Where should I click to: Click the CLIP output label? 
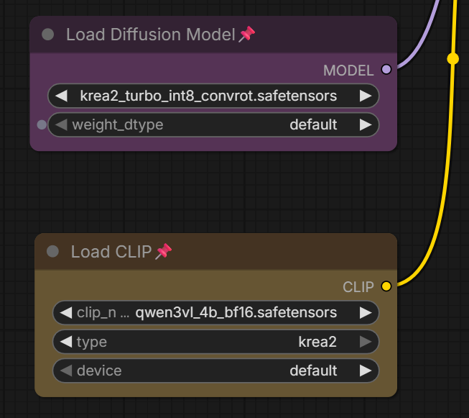click(x=358, y=287)
